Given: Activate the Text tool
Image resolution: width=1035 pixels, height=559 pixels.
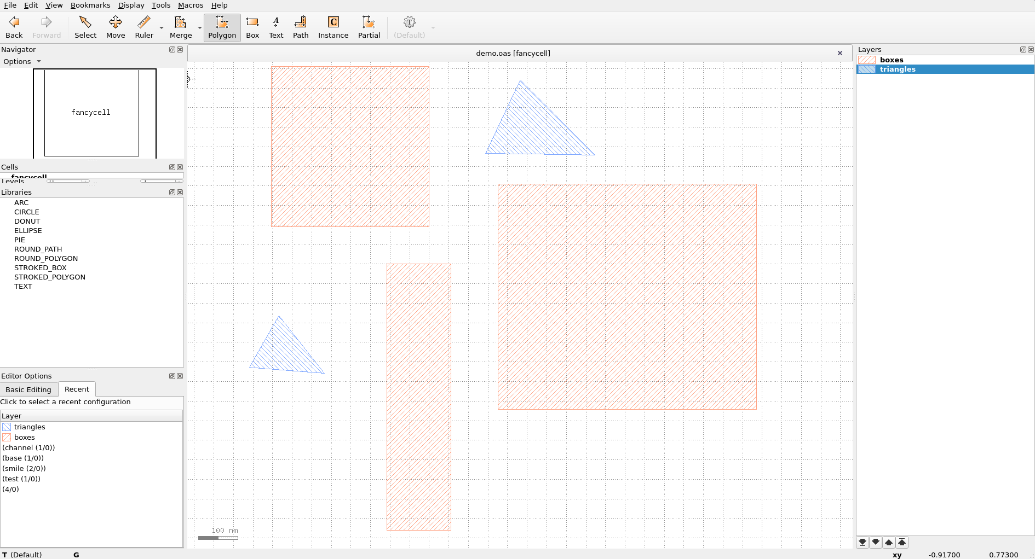Looking at the screenshot, I should pos(275,26).
